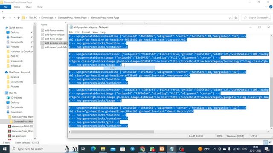Open the File tab in File Explorer
This screenshot has height=153, width=273.
pos(6,7)
